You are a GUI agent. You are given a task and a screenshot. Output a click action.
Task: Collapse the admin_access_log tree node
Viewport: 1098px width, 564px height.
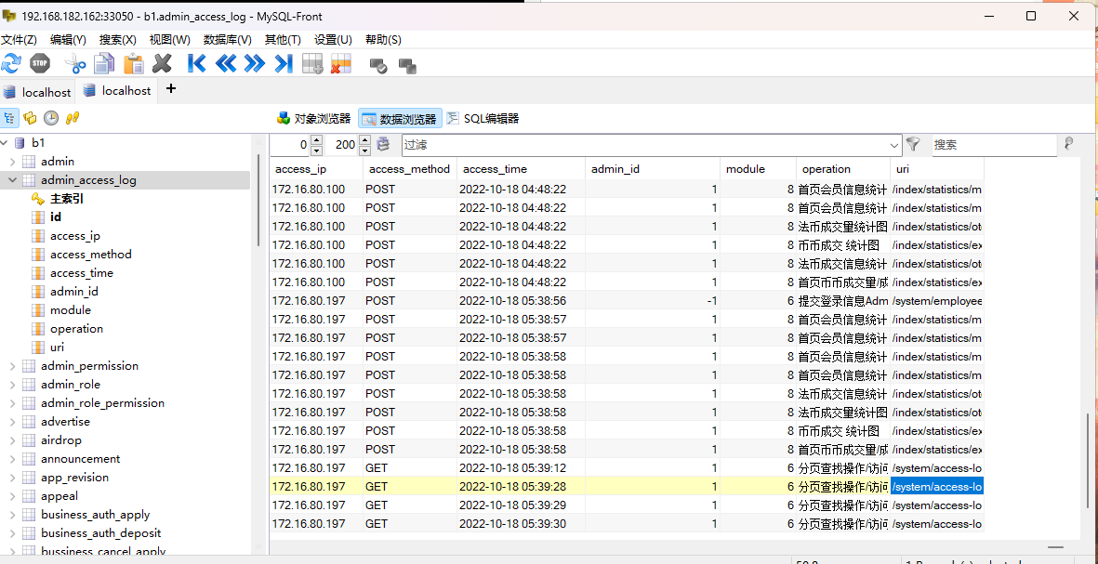(x=12, y=180)
